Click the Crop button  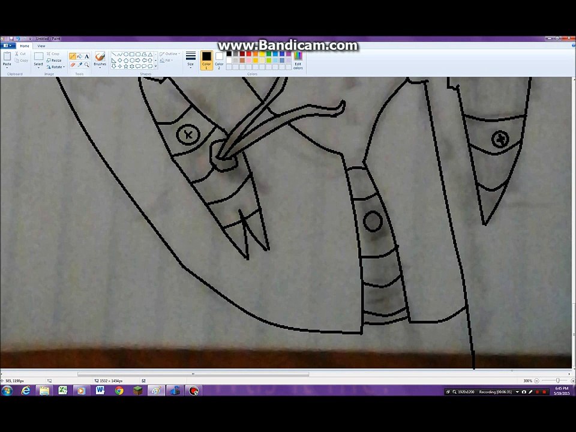(53, 54)
